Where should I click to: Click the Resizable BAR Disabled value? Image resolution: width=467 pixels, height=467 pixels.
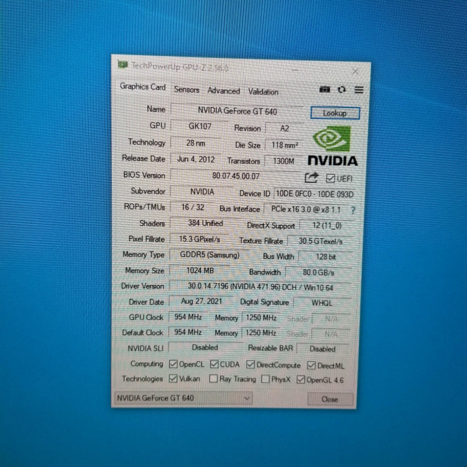(323, 349)
